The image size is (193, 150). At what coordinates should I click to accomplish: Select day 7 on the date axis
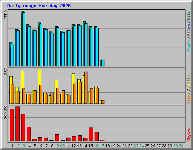[x=46, y=146]
